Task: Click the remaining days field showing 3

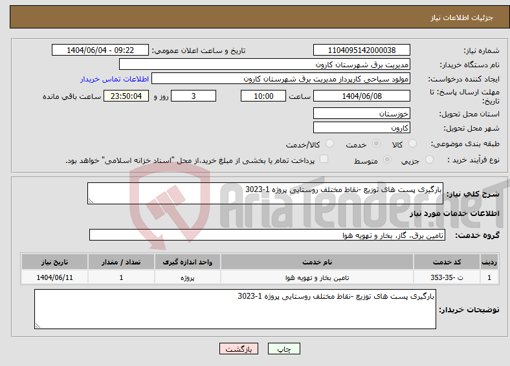Action: pyautogui.click(x=194, y=96)
